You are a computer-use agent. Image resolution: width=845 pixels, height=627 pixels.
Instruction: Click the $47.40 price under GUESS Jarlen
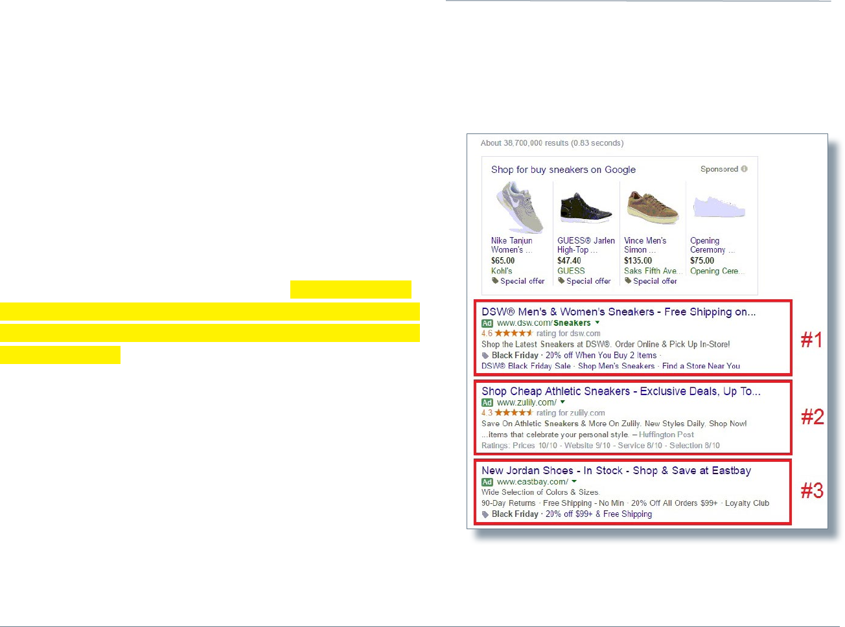[x=569, y=261]
